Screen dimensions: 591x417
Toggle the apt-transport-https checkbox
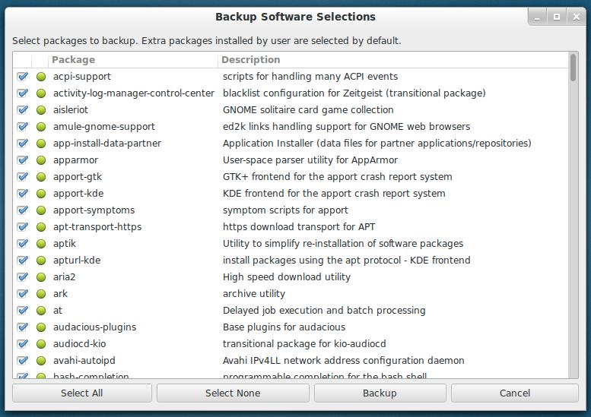click(23, 227)
